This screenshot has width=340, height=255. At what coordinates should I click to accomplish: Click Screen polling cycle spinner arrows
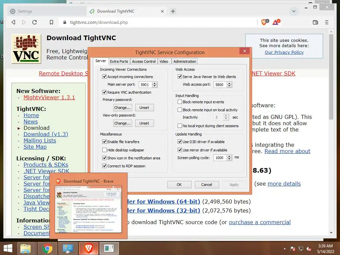pyautogui.click(x=229, y=158)
